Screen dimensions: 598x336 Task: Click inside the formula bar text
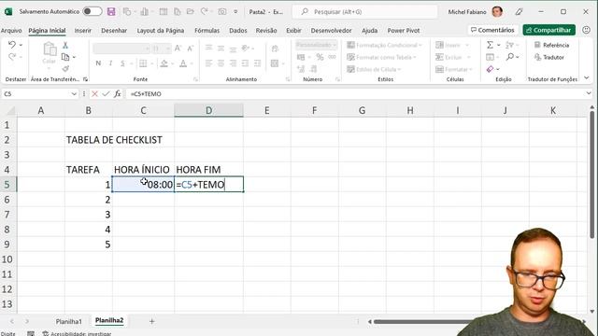tap(146, 93)
